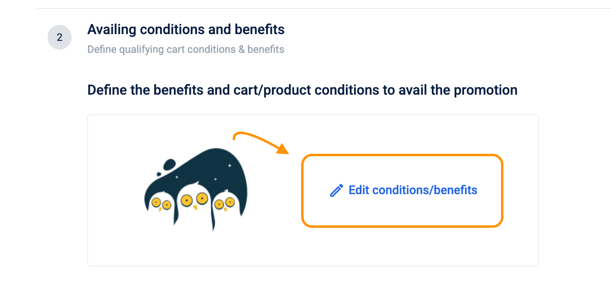Image resolution: width=611 pixels, height=297 pixels.
Task: Click the Define qualifying cart conditions subtitle
Action: pyautogui.click(x=185, y=49)
